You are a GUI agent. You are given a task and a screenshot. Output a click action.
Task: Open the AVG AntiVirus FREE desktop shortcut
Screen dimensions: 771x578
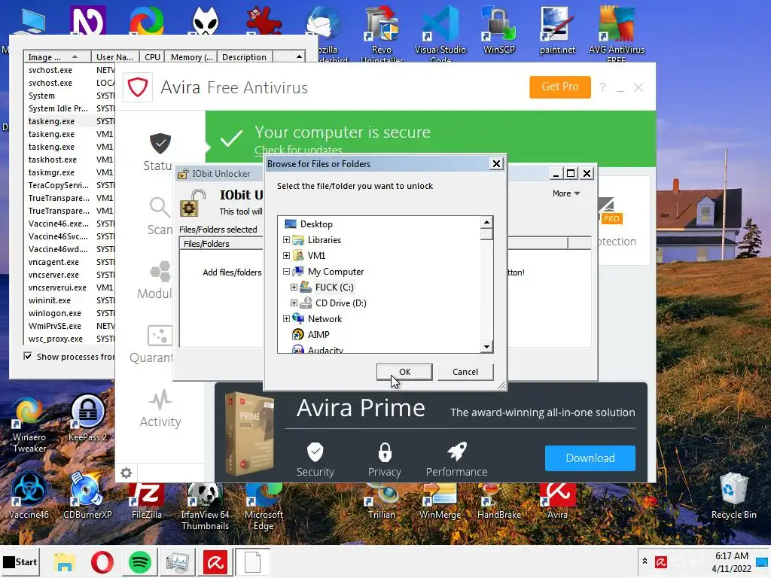click(616, 33)
